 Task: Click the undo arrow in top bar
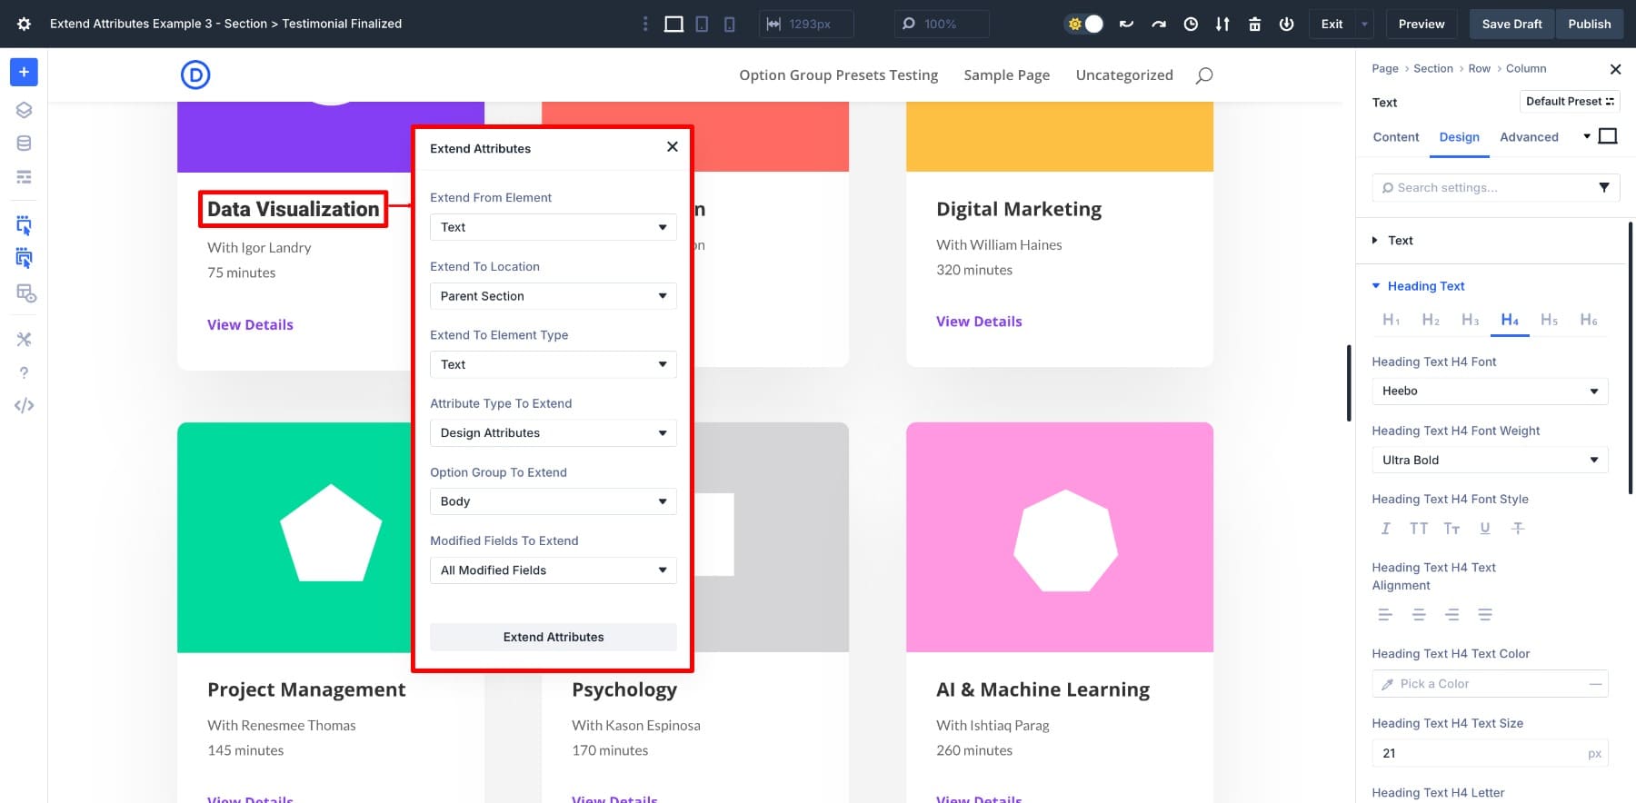click(x=1126, y=25)
